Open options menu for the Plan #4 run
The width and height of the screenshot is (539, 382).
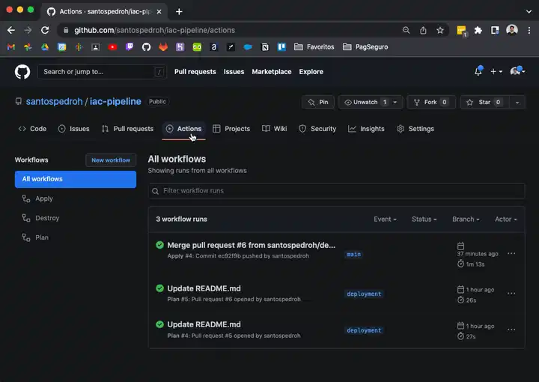(x=511, y=330)
